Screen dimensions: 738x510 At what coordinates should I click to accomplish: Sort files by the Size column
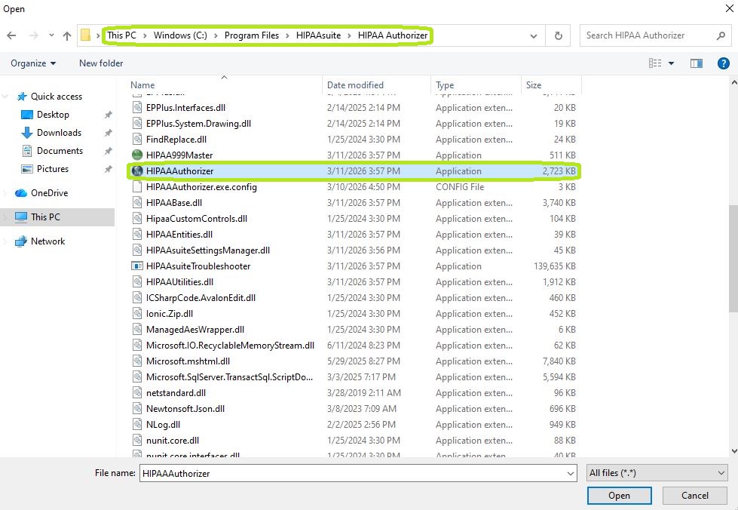[551, 85]
